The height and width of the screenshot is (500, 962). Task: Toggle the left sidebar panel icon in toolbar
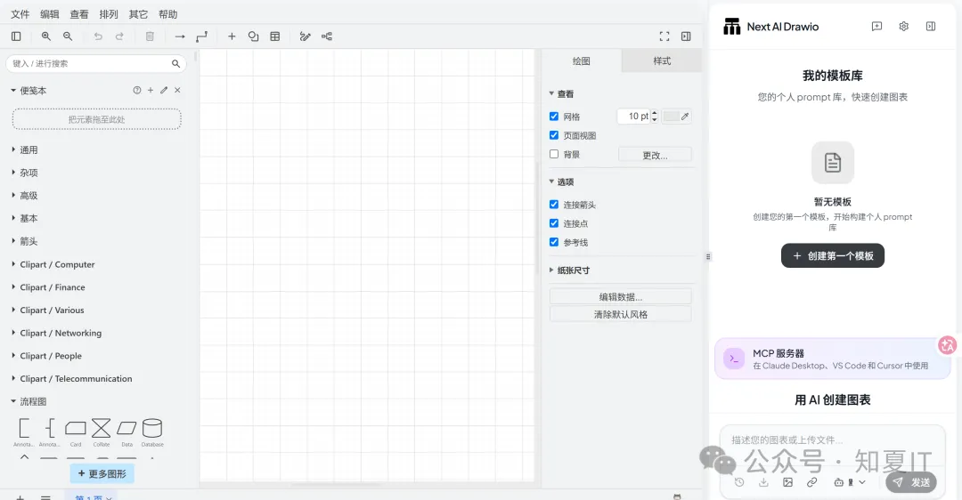coord(17,36)
